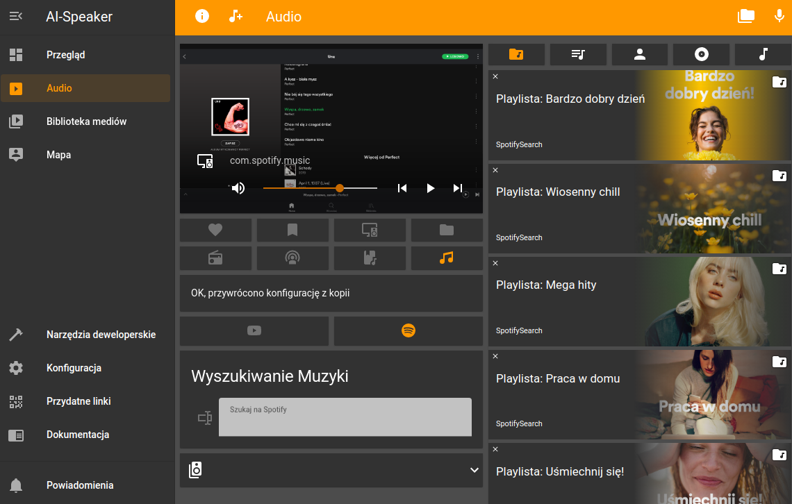Click the Spotify player screenshot album art
Screen dimensions: 792x504
click(x=231, y=117)
